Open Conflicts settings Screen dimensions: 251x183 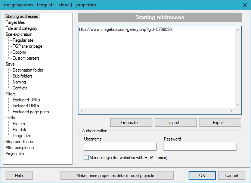[20, 88]
